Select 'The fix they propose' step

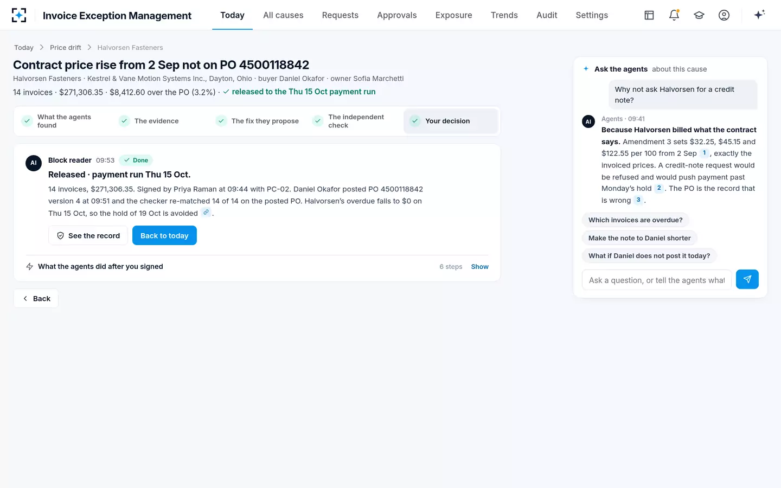258,121
